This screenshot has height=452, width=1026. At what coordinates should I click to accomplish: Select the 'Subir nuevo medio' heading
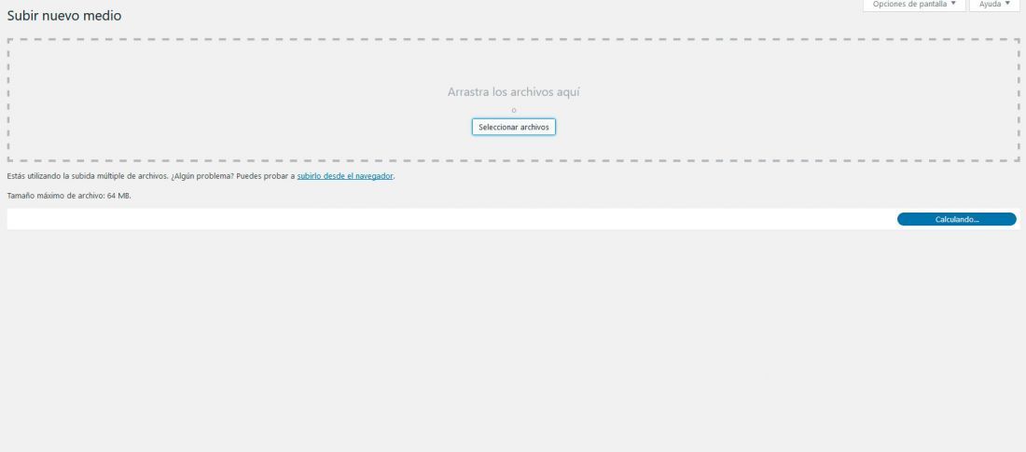tap(64, 16)
